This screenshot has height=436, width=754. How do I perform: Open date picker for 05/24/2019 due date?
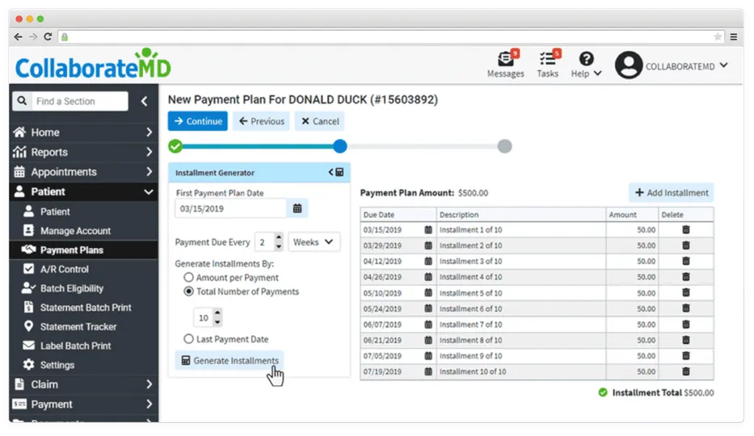[x=428, y=308]
